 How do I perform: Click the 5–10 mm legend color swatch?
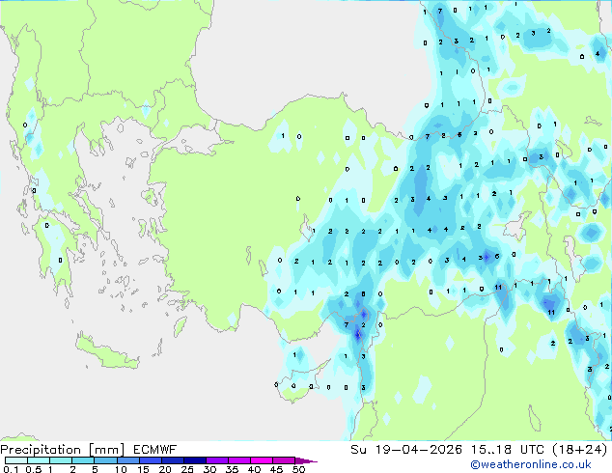(105, 460)
